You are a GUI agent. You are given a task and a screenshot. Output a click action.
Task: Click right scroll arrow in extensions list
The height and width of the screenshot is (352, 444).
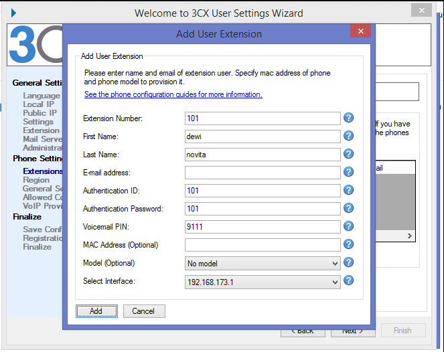(409, 236)
